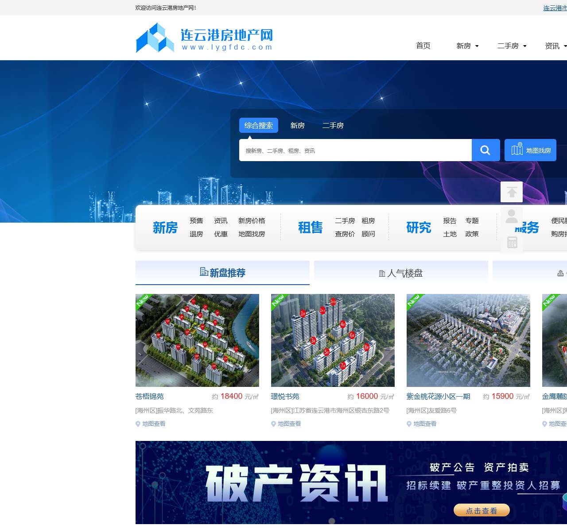Switch to the 人气楼盘 tab

coord(401,272)
